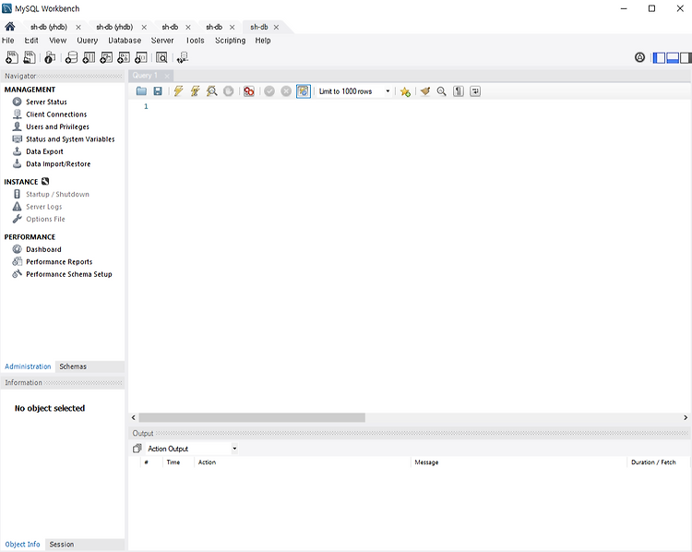Open a script file in query editor
This screenshot has height=552, width=692.
point(141,91)
